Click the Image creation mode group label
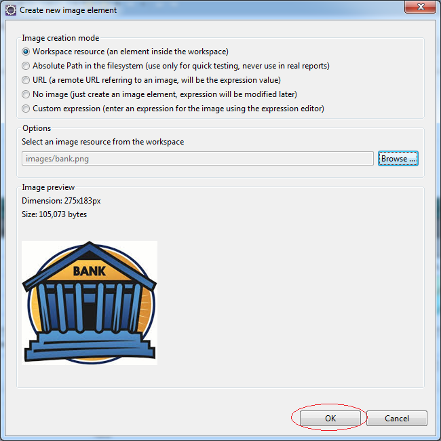Image resolution: width=441 pixels, height=441 pixels. (x=60, y=38)
